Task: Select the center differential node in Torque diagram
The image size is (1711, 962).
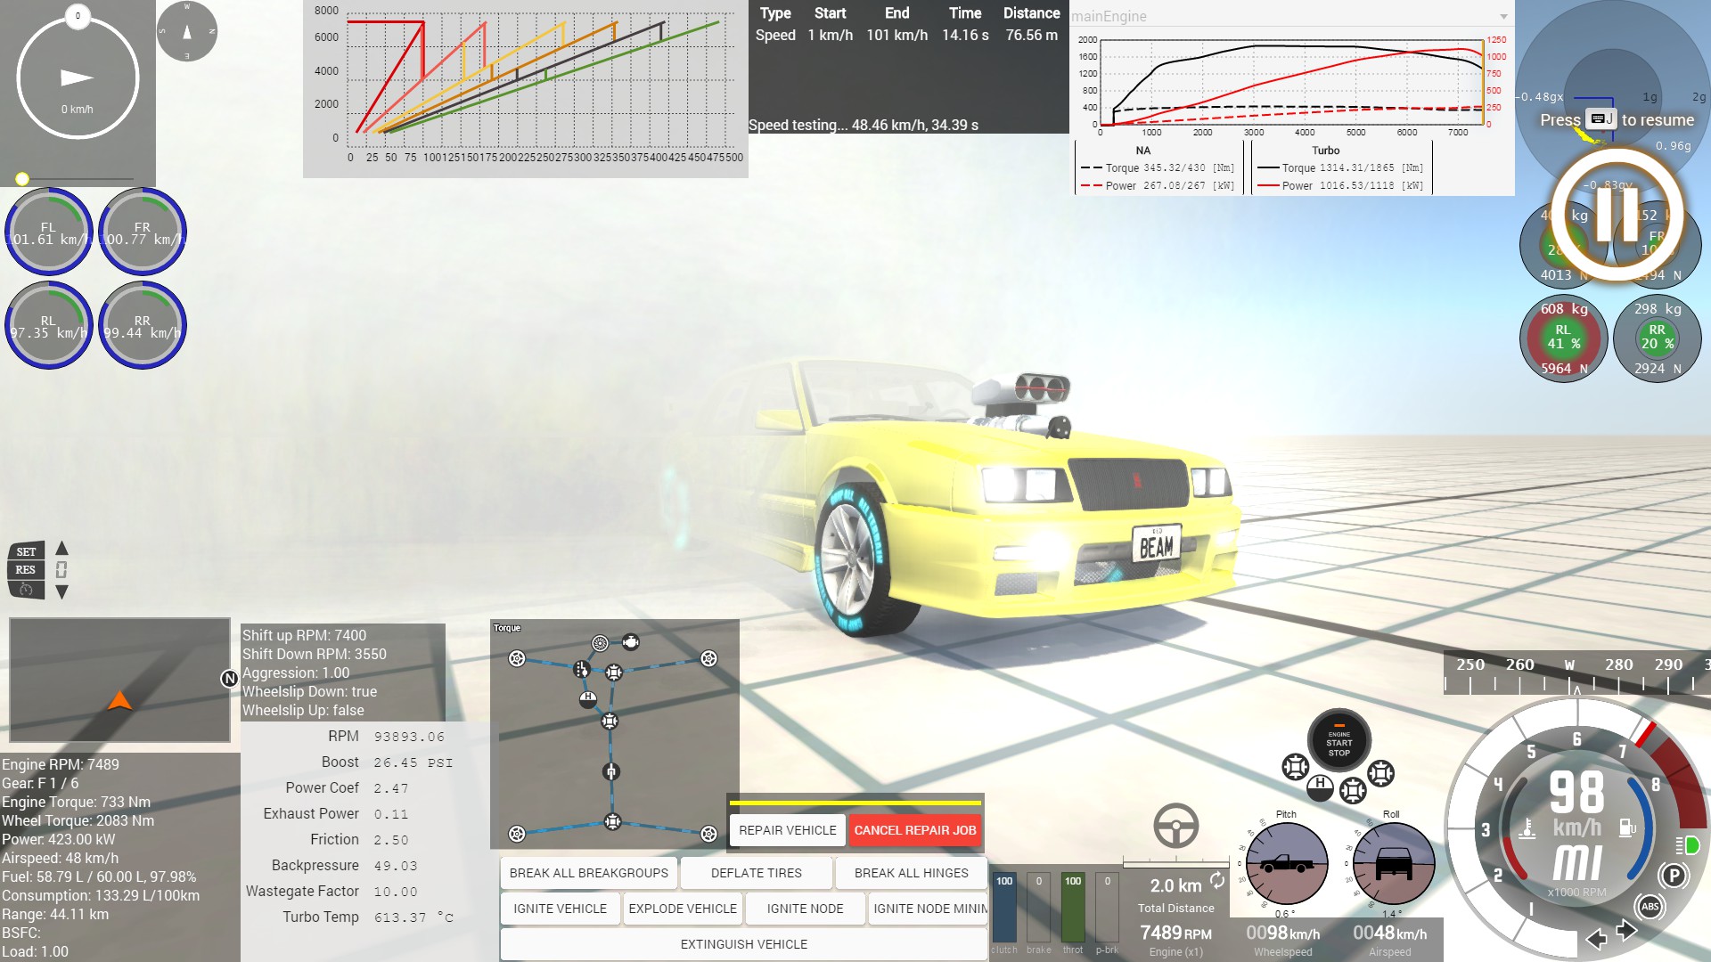Action: click(610, 721)
